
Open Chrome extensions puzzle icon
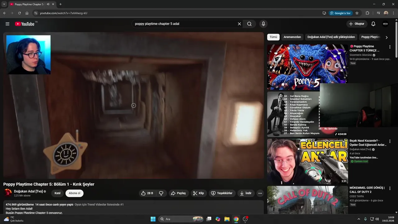[368, 13]
